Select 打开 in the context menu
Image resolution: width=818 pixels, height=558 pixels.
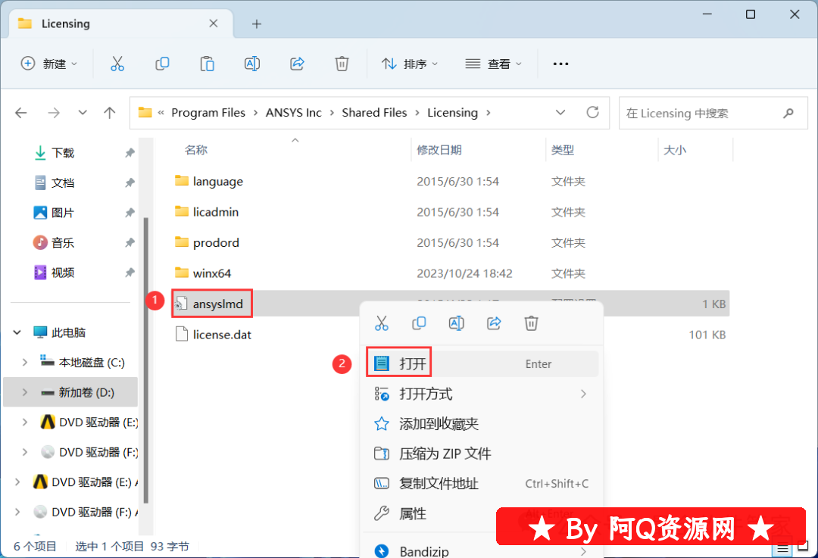414,364
